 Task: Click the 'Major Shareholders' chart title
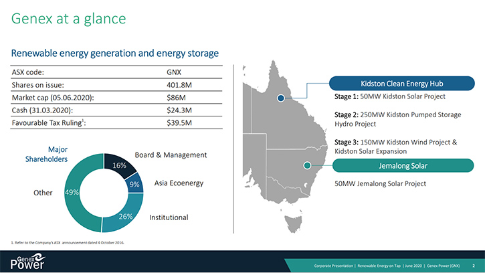click(46, 154)
